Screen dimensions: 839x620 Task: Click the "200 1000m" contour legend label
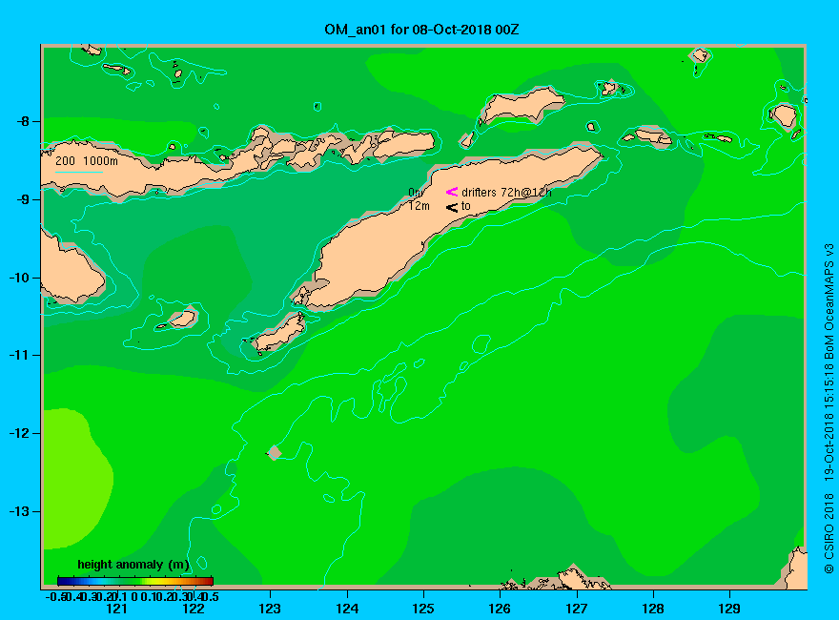(x=87, y=160)
